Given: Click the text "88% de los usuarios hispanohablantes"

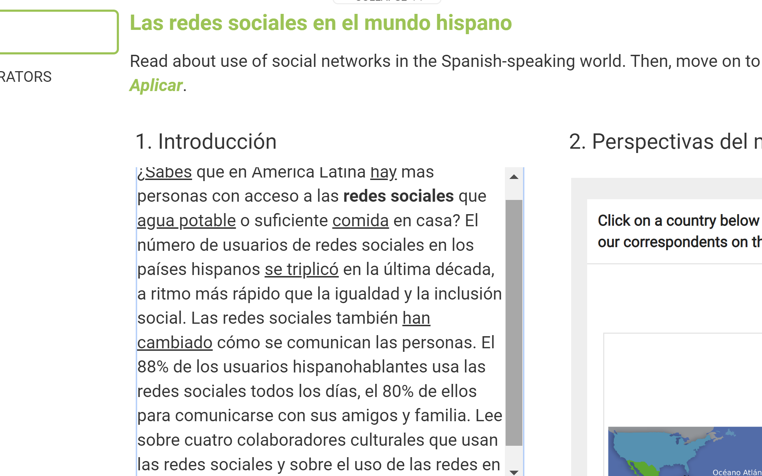Looking at the screenshot, I should (282, 367).
